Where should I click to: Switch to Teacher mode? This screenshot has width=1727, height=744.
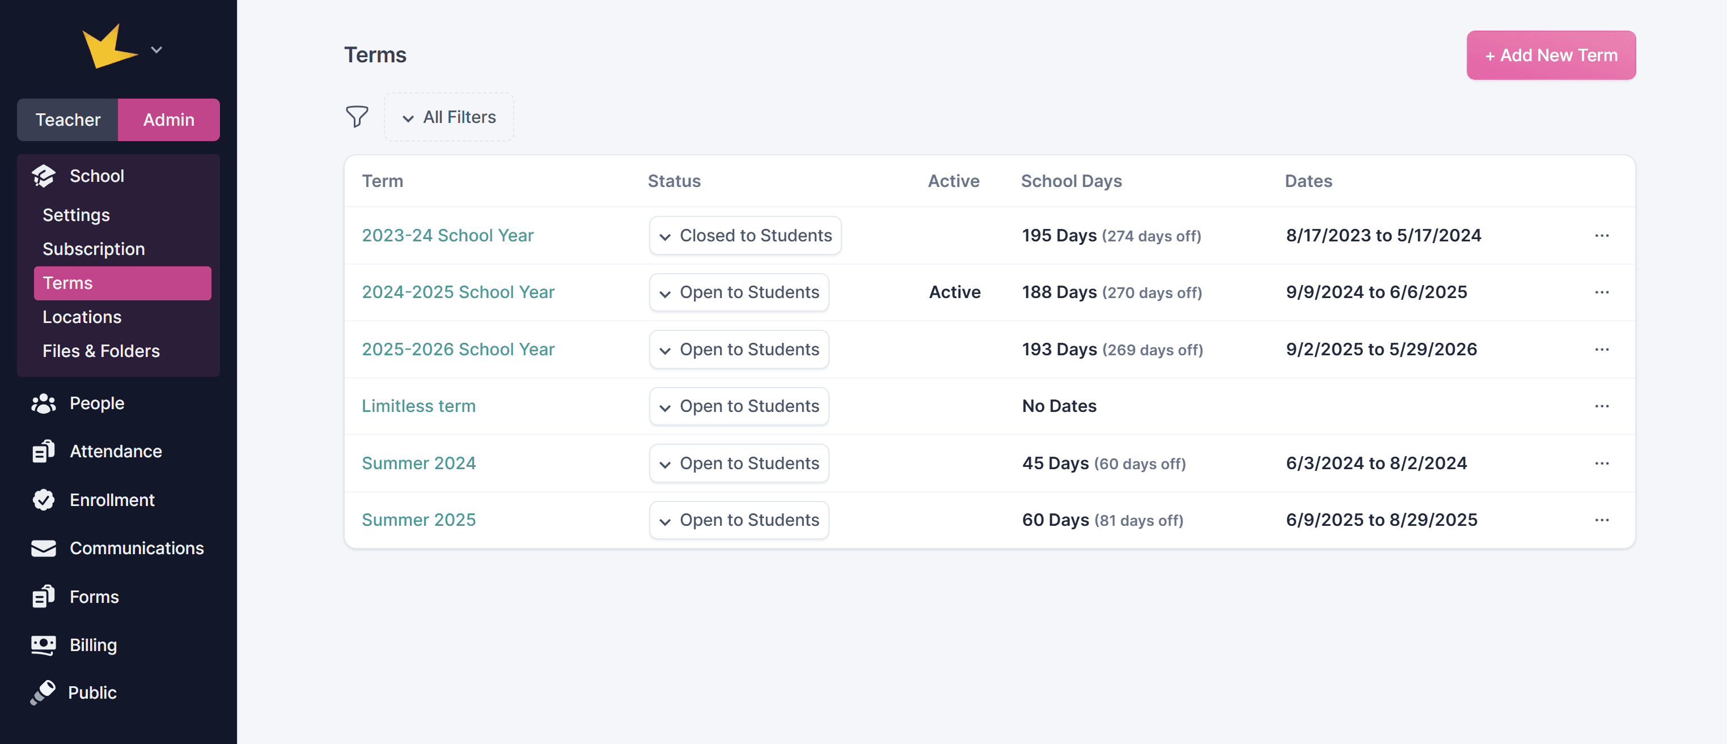click(67, 120)
